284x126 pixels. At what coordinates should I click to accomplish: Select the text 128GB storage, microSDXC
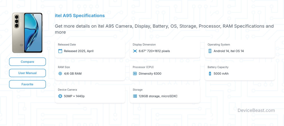158,96
